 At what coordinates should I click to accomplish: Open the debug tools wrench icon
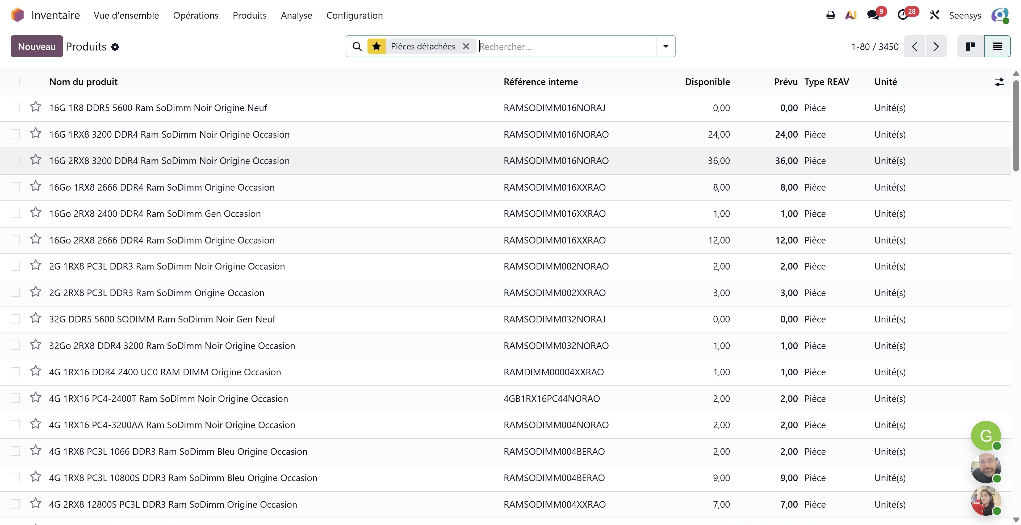point(935,15)
